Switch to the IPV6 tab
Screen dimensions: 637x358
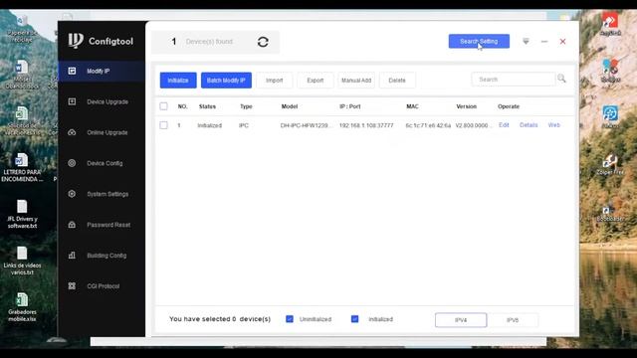[513, 320]
